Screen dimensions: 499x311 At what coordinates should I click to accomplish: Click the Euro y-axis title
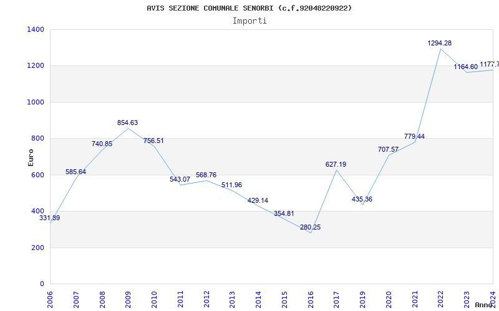click(31, 158)
